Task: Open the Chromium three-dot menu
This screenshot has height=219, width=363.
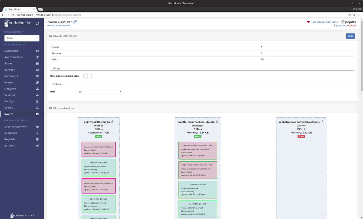Action: tap(360, 15)
